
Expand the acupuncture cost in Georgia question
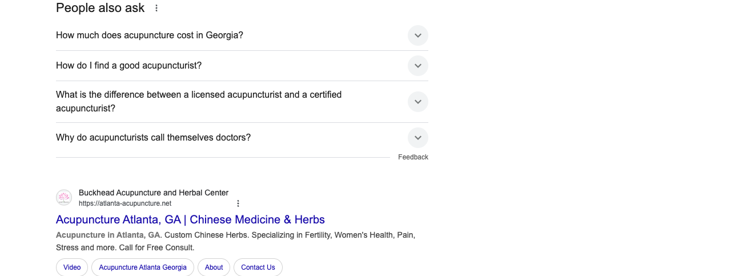pos(418,35)
